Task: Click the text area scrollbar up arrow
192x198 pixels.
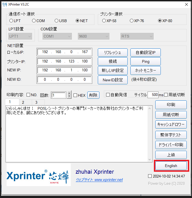Action: coord(150,108)
